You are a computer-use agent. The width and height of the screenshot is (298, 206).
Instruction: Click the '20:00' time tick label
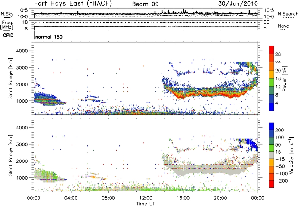(221, 198)
